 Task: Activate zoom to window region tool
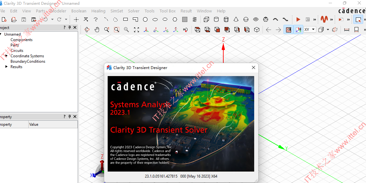(x=117, y=30)
